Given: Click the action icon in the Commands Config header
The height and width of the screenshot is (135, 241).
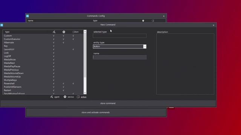Looking at the screenshot, I should point(153,21).
